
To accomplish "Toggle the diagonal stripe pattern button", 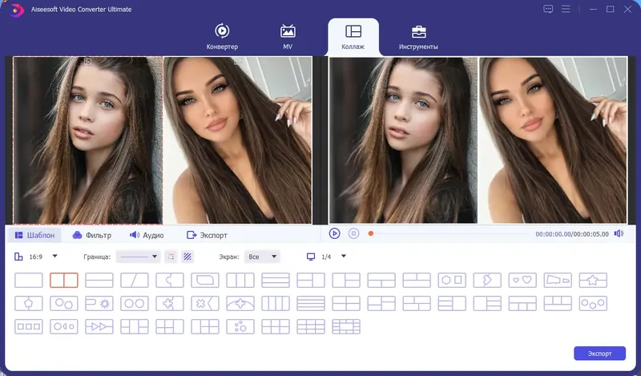I will [x=187, y=257].
